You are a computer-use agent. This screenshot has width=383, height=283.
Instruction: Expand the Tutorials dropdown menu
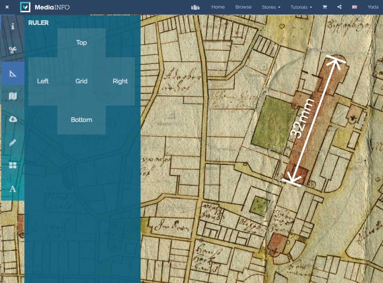[x=301, y=7]
